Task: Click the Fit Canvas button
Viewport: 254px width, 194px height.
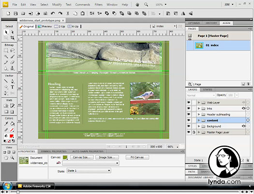Action: coord(137,157)
